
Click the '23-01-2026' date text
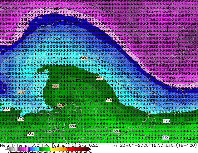point(134,146)
